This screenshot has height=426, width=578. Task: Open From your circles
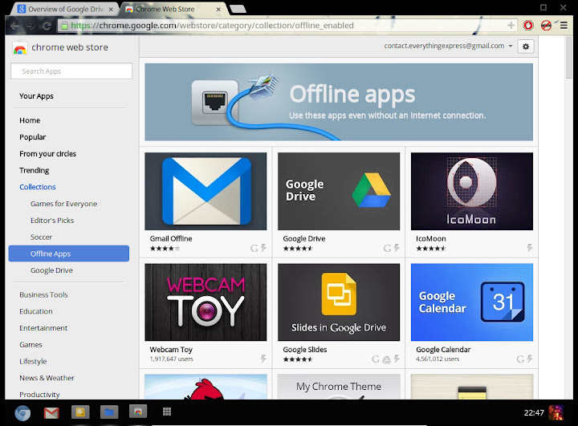[x=48, y=154]
